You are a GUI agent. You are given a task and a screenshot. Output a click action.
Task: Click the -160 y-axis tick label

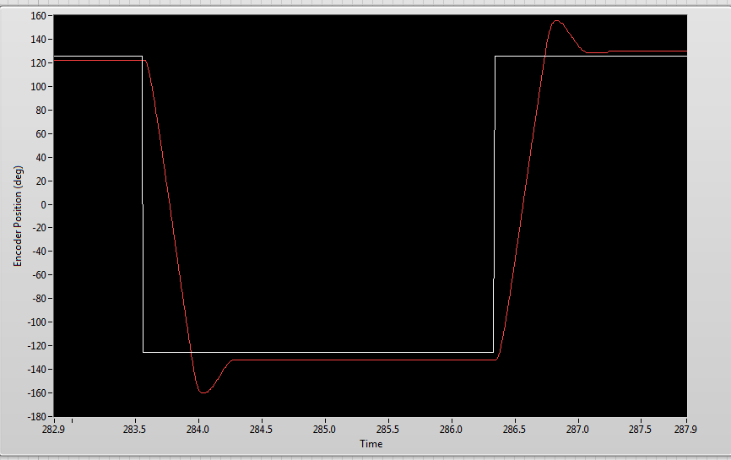click(x=37, y=392)
